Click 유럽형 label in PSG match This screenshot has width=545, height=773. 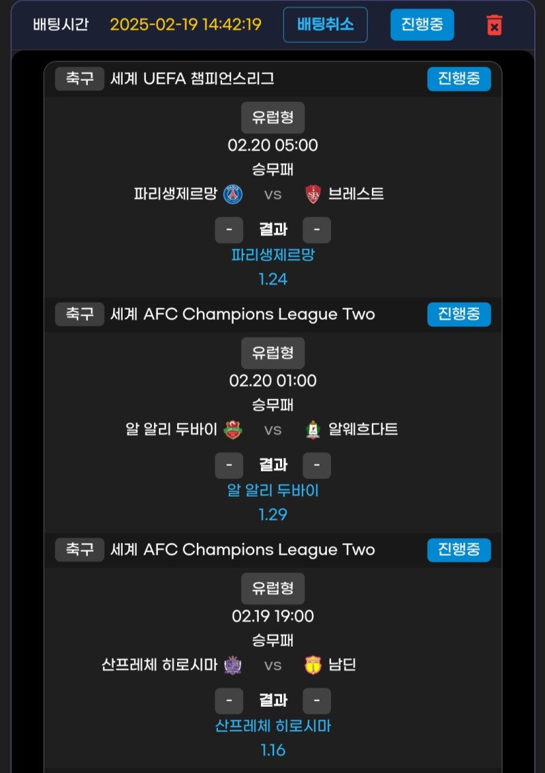pyautogui.click(x=272, y=117)
